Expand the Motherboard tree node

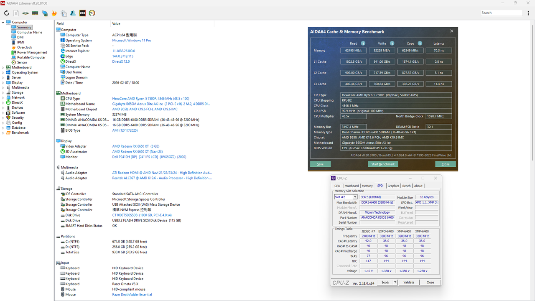pyautogui.click(x=3, y=67)
